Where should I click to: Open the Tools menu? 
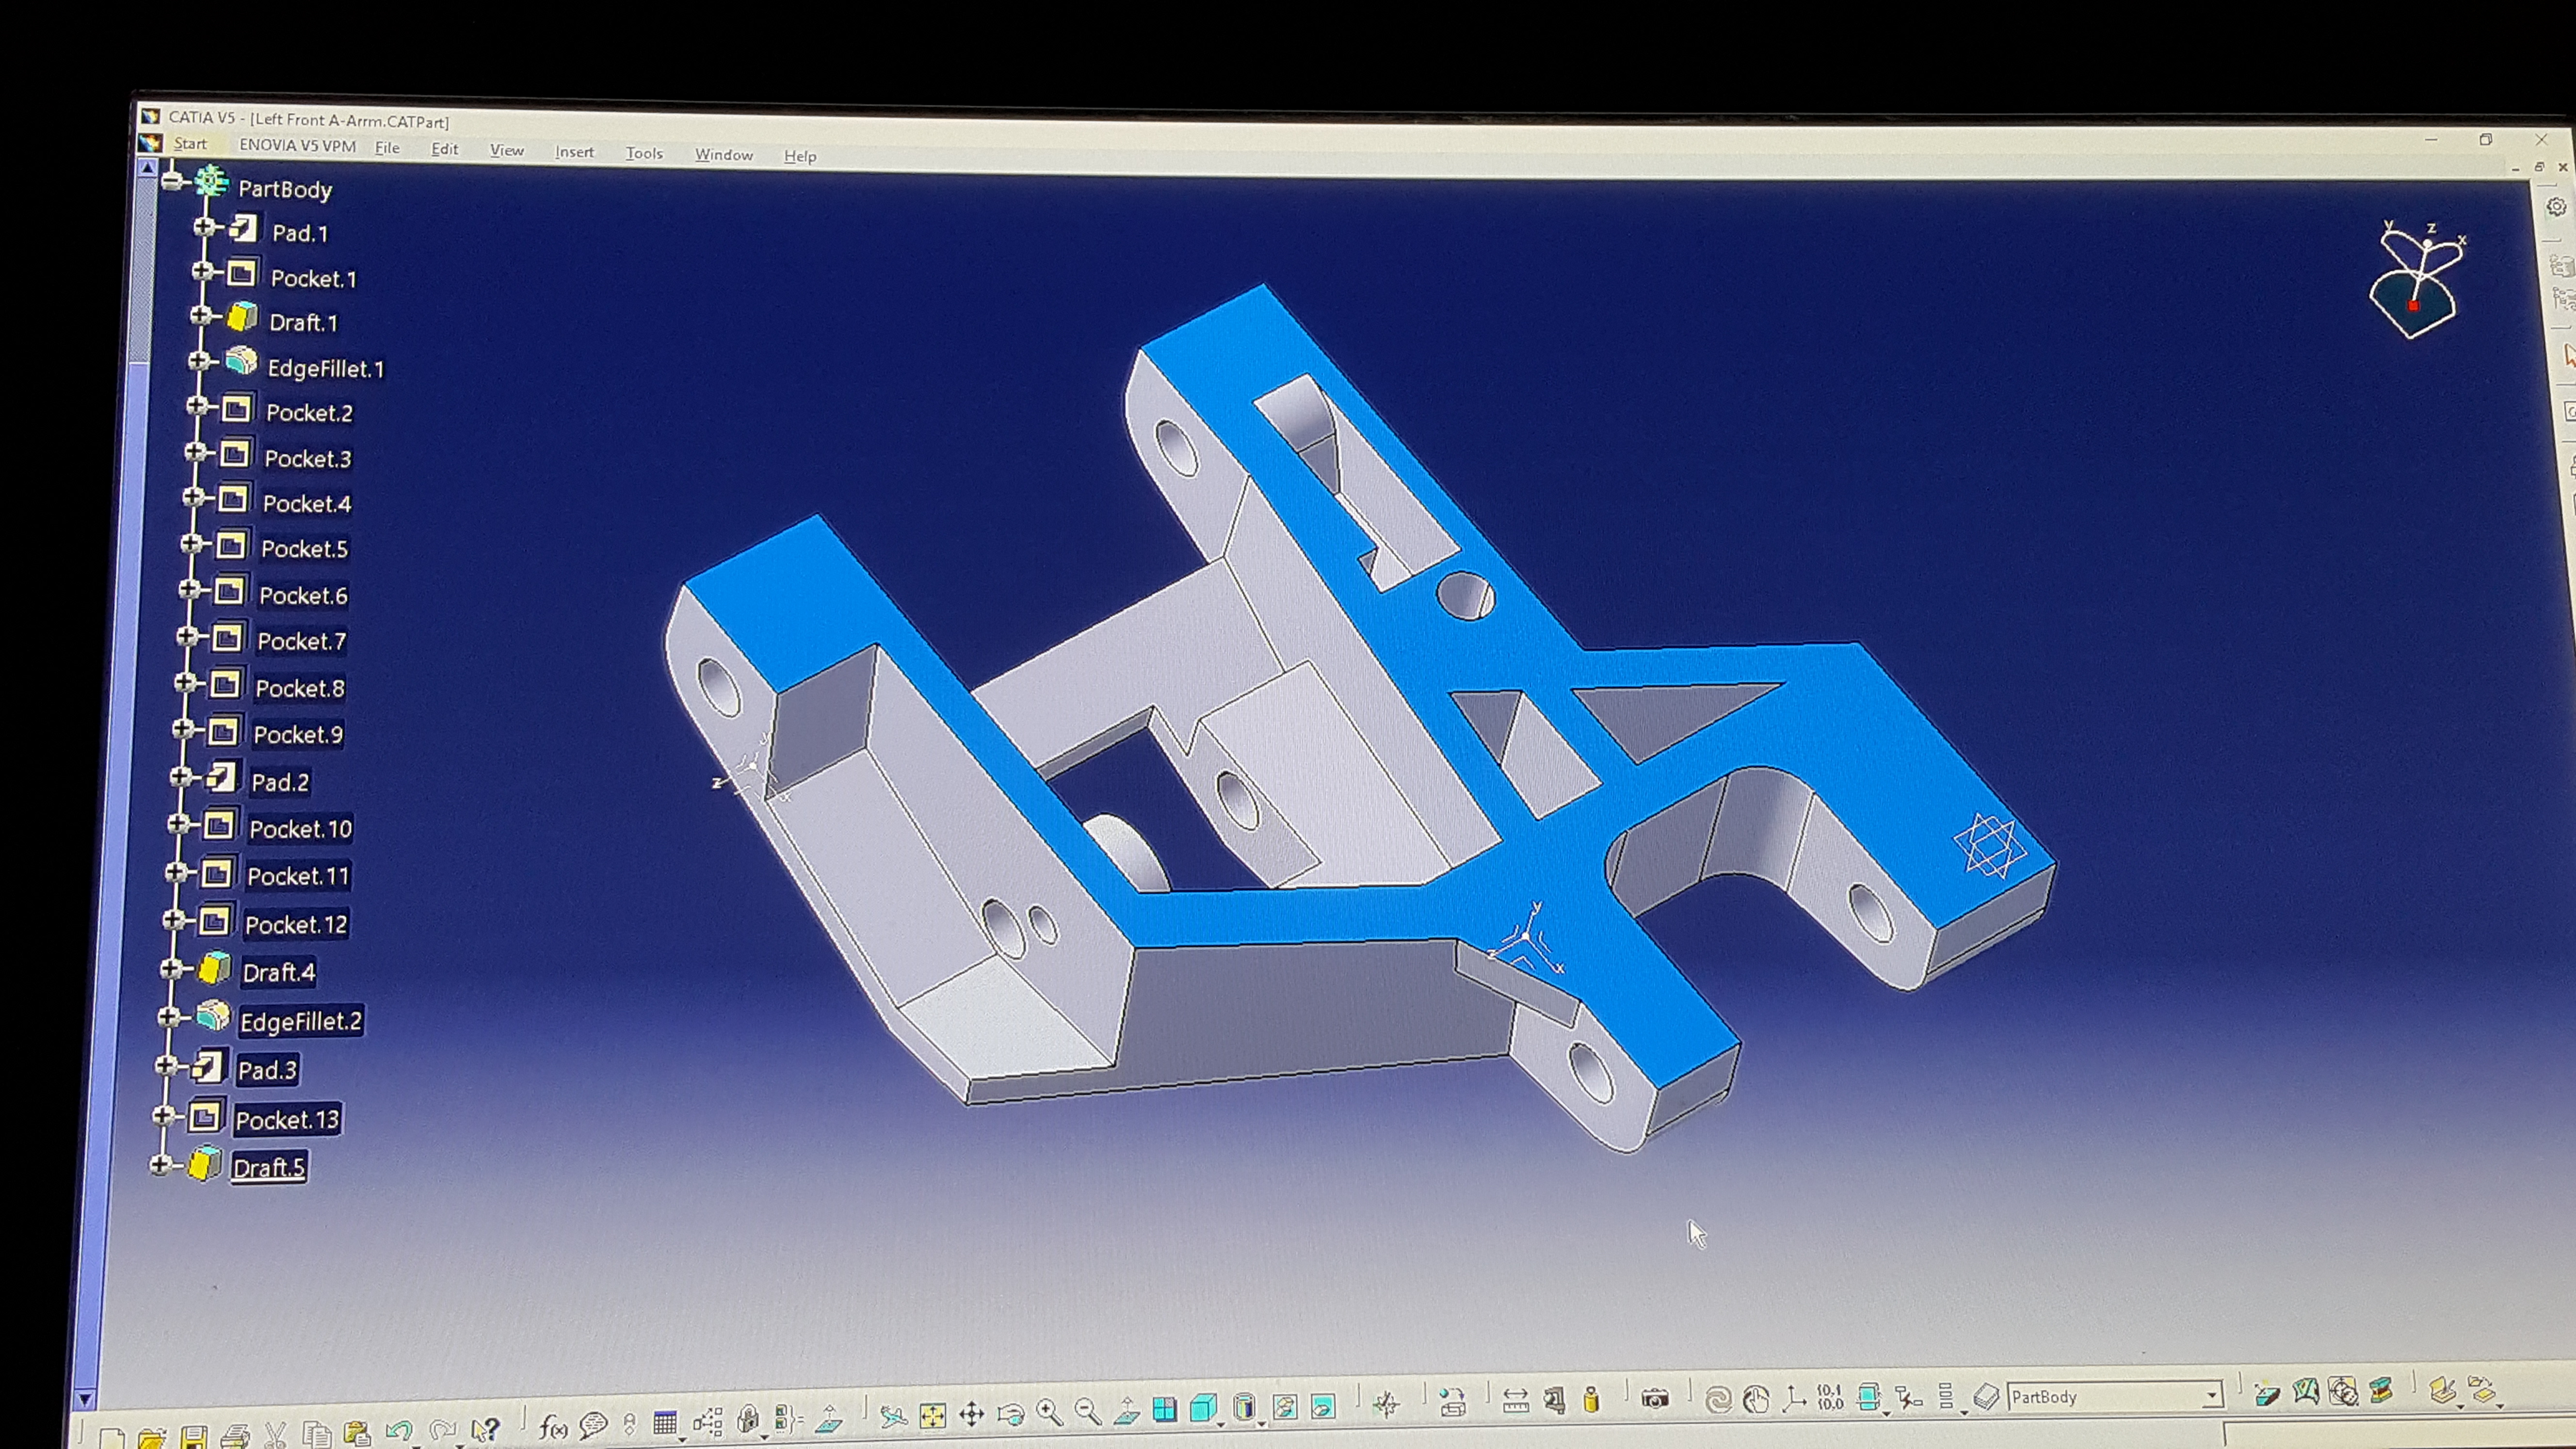click(644, 153)
